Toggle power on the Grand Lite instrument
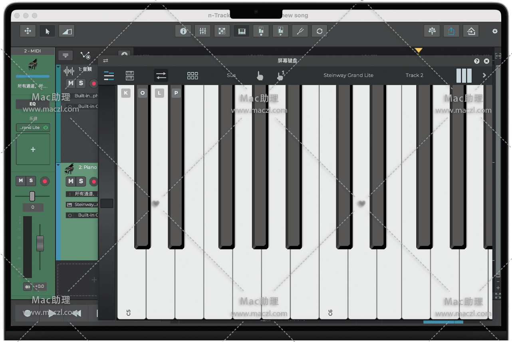Viewport: 512px width, 342px height. tap(46, 128)
